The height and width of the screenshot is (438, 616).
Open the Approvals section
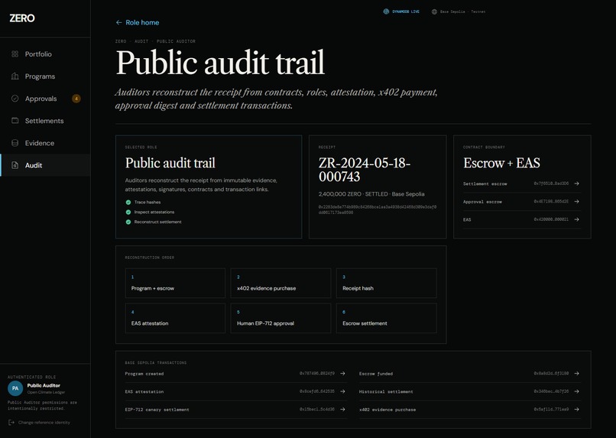click(x=45, y=99)
